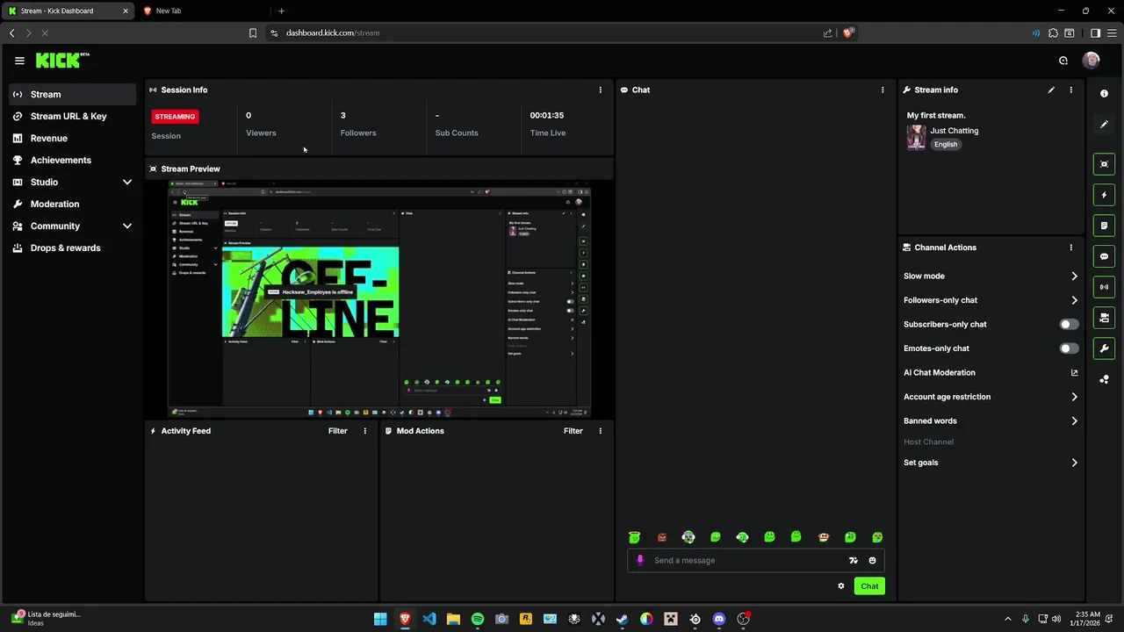This screenshot has width=1124, height=632.
Task: Toggle Emotes-only chat switch
Action: click(1069, 348)
